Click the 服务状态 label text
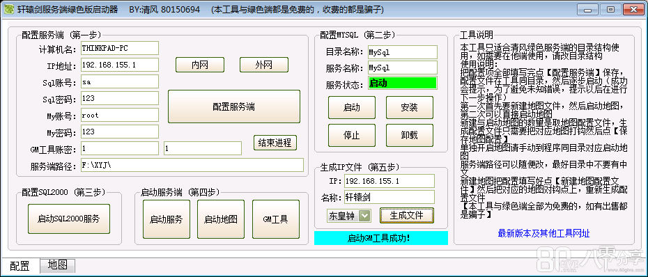This screenshot has width=648, height=277. point(345,85)
